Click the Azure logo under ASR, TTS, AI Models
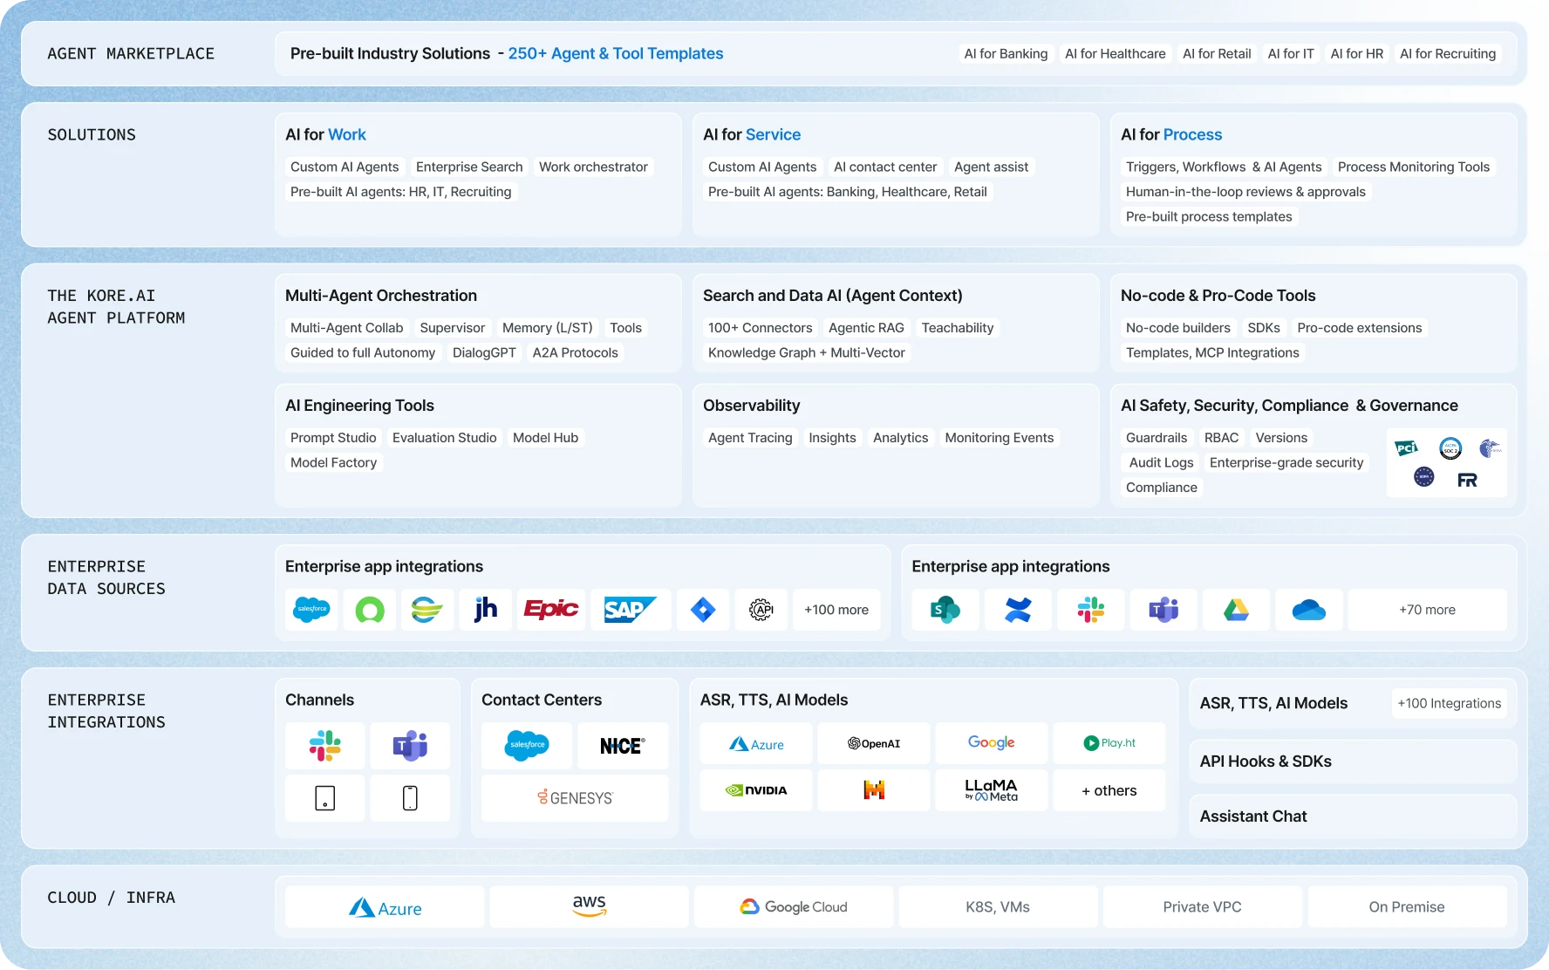This screenshot has width=1549, height=970. 756,743
